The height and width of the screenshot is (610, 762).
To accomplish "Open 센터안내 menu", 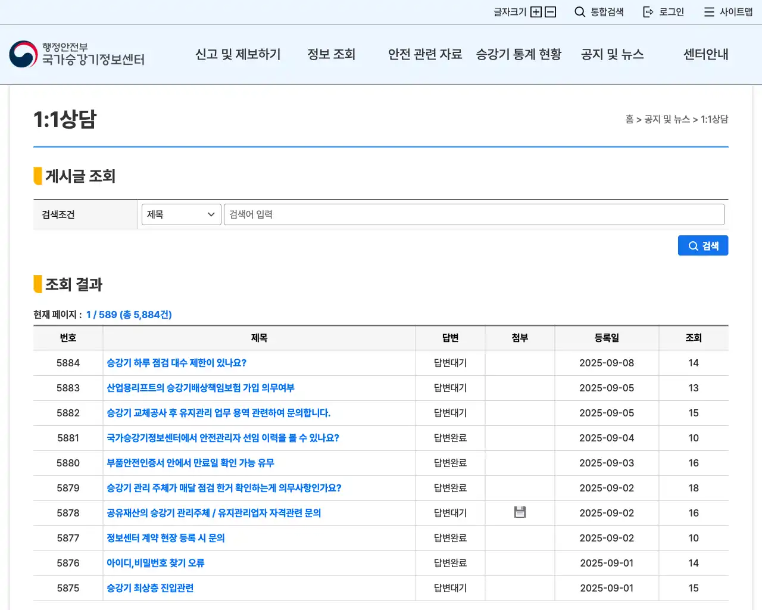I will point(706,54).
